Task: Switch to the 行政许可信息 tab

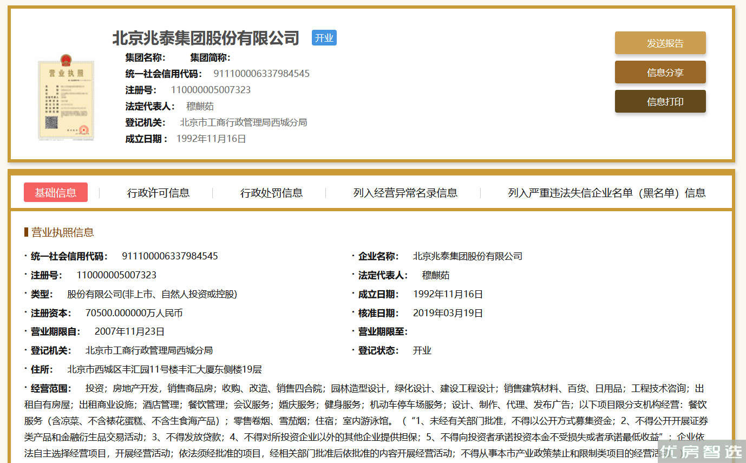Action: [x=159, y=193]
